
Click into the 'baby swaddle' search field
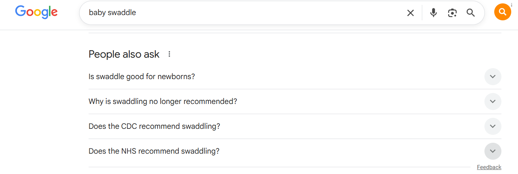[x=226, y=13]
